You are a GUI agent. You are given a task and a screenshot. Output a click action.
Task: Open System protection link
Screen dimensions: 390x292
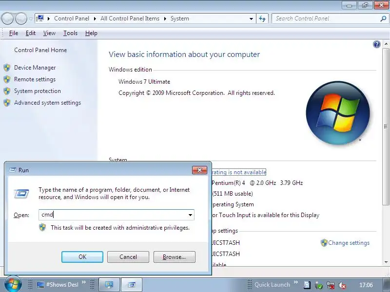coord(38,91)
